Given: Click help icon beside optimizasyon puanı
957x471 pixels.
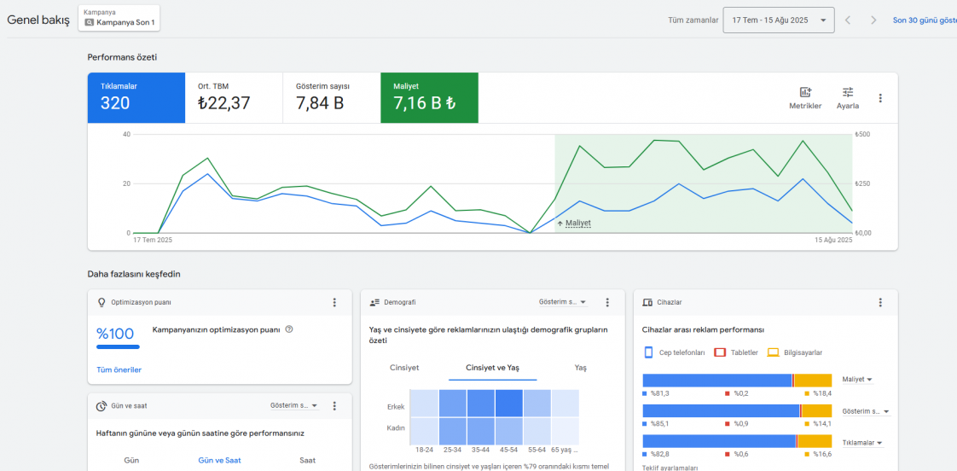Looking at the screenshot, I should [x=289, y=329].
